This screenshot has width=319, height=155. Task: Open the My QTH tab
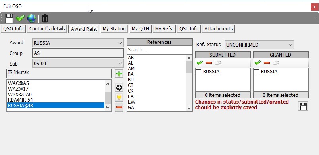tap(140, 29)
